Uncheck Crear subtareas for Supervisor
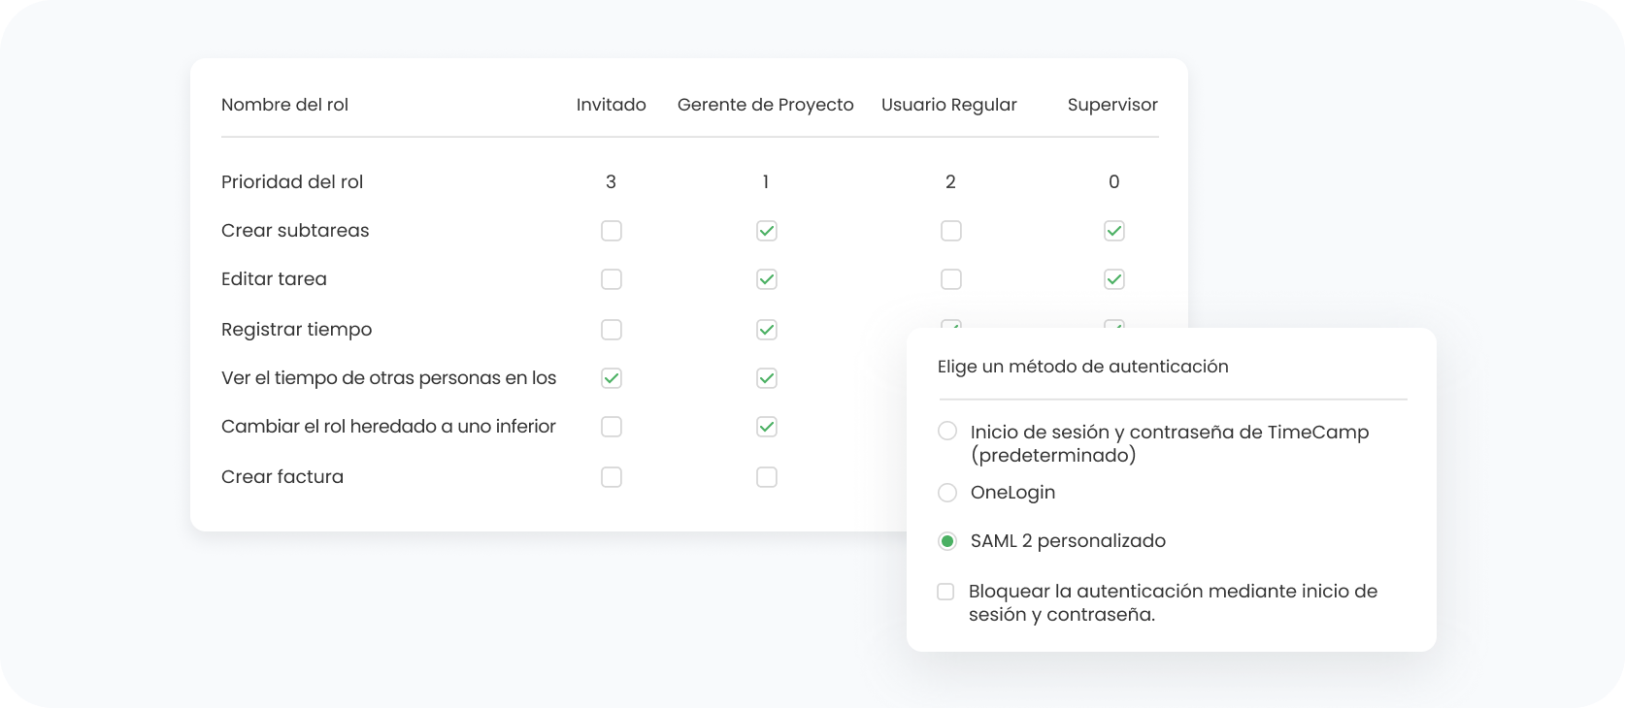1625x708 pixels. 1114,231
